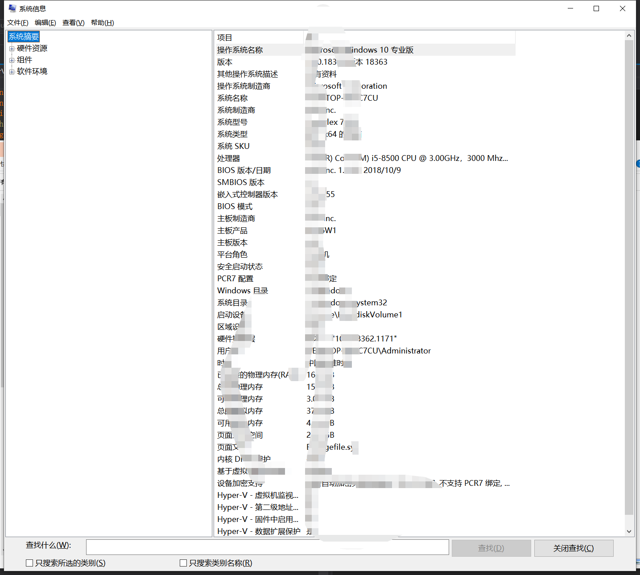Select the 处理器 row
640x575 pixels.
[312, 158]
